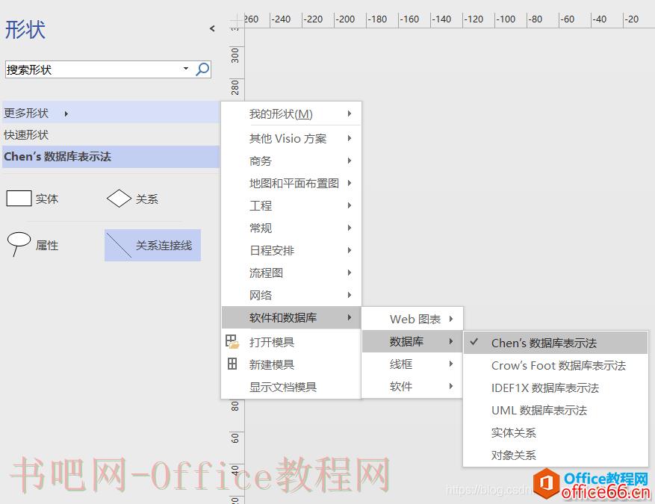
Task: Click the arrow beside Web 图表
Action: (x=450, y=319)
